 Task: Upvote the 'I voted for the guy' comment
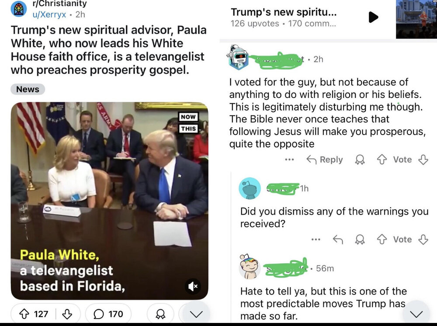coord(382,160)
